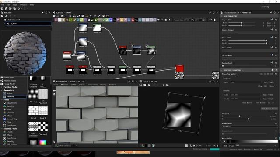
Task: Select the Adjustments filter category
Action: coord(12,103)
